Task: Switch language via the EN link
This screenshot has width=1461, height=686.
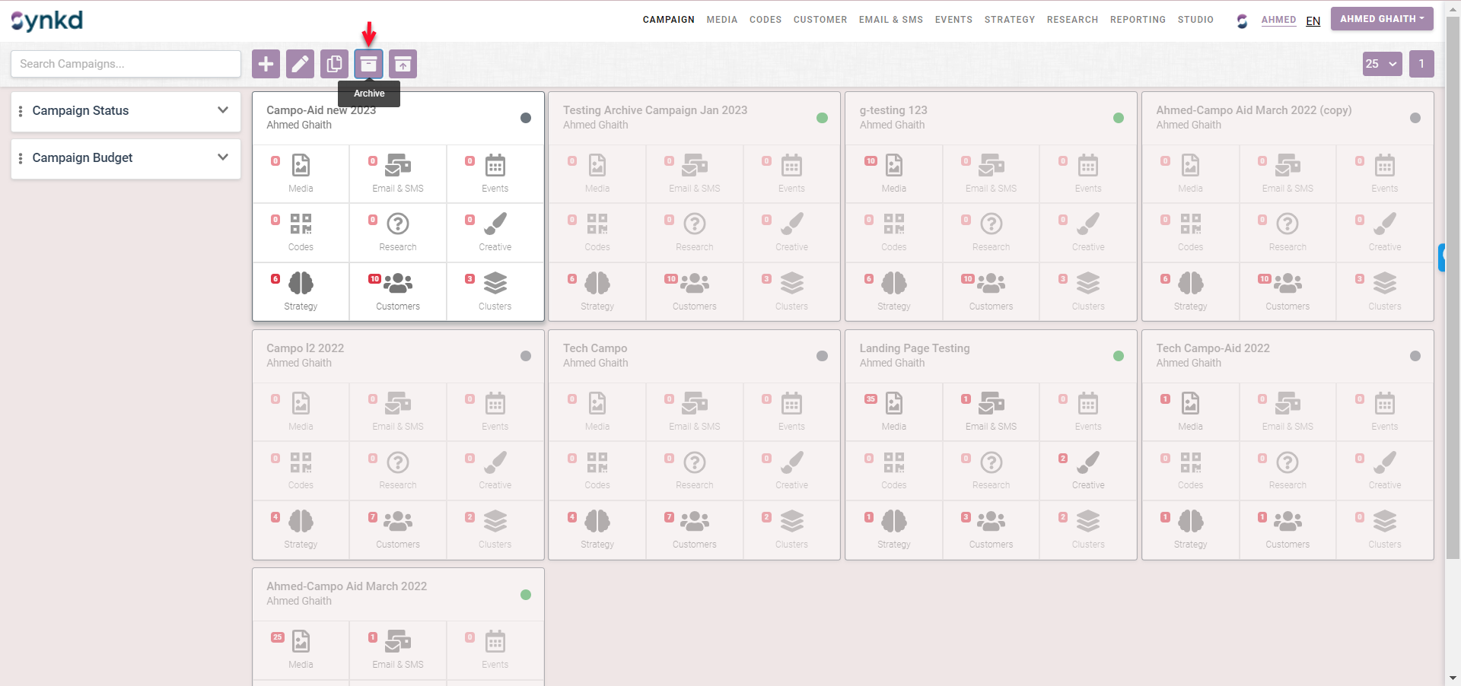Action: [1313, 21]
